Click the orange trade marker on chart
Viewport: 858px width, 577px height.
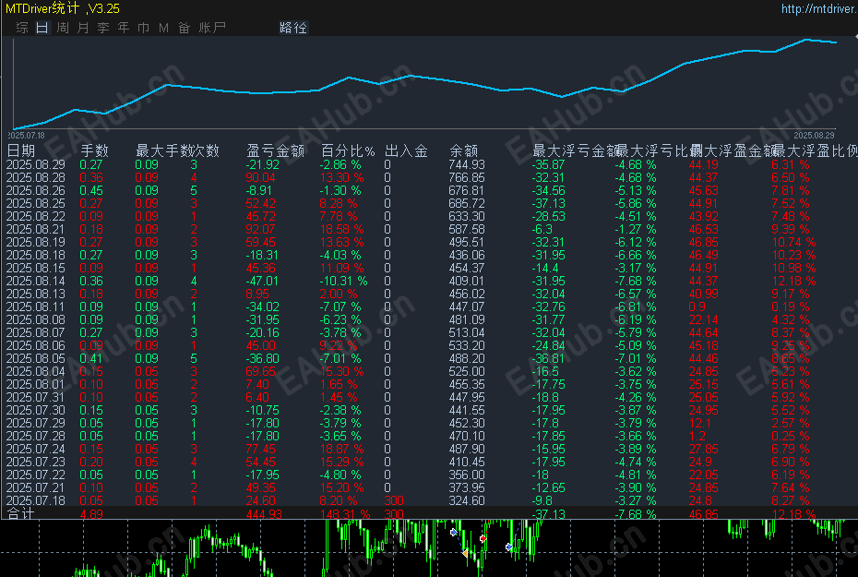[465, 554]
